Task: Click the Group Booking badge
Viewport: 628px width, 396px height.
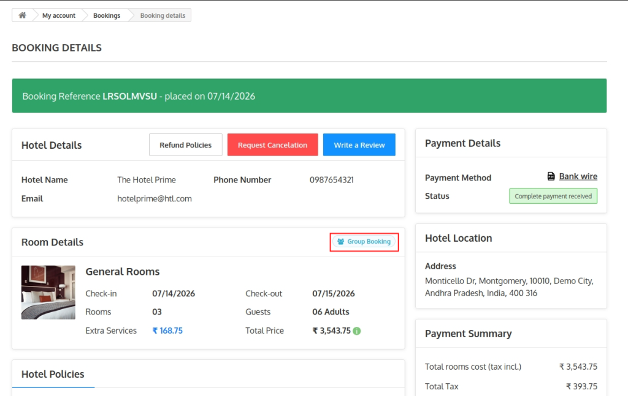Action: 364,241
